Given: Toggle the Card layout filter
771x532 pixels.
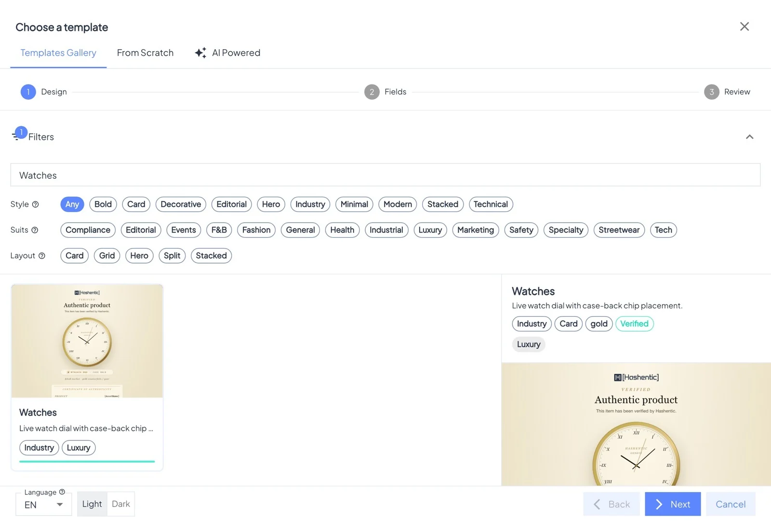Looking at the screenshot, I should click(75, 256).
